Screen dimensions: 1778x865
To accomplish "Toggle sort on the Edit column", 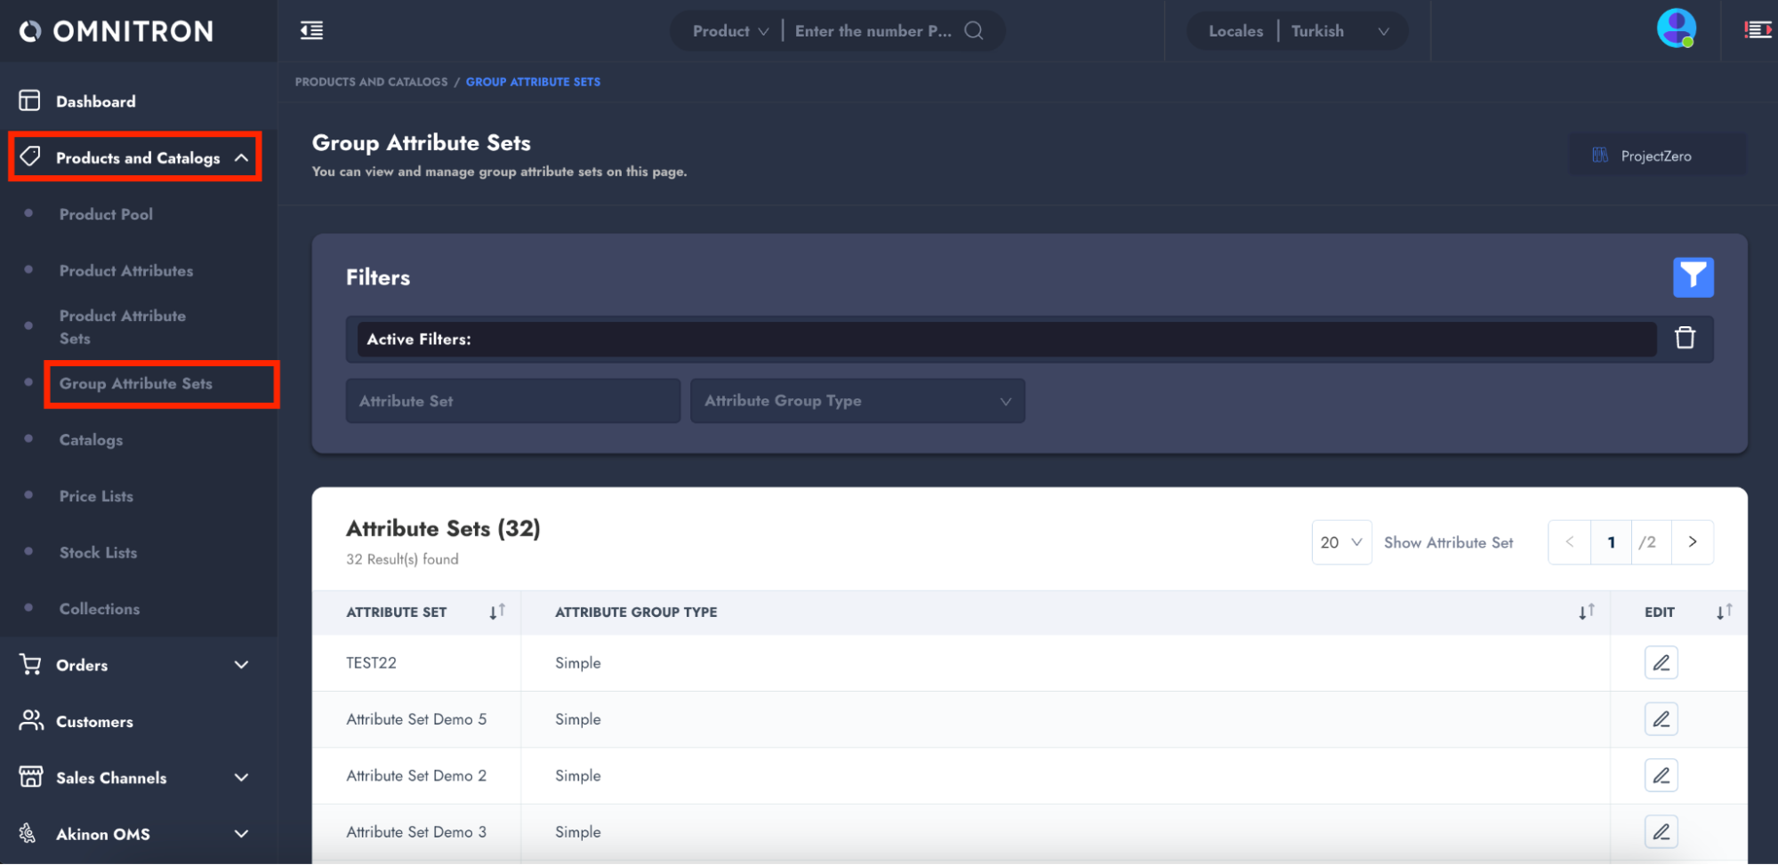I will (1724, 612).
